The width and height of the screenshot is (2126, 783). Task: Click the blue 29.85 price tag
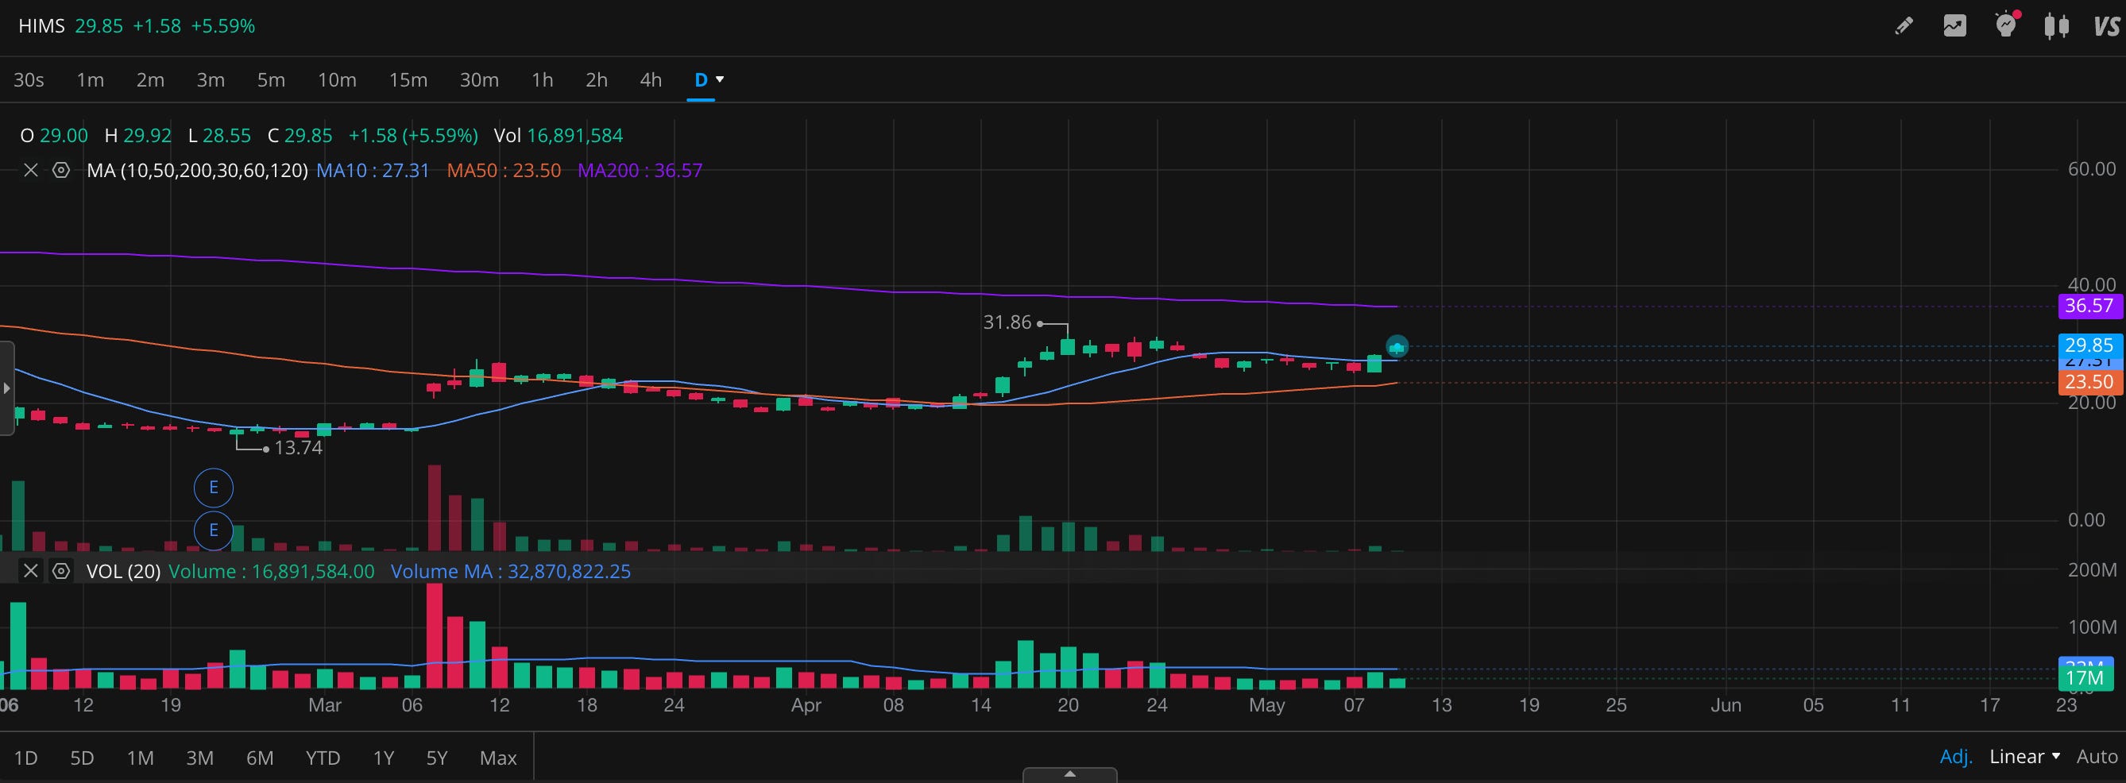(2089, 345)
